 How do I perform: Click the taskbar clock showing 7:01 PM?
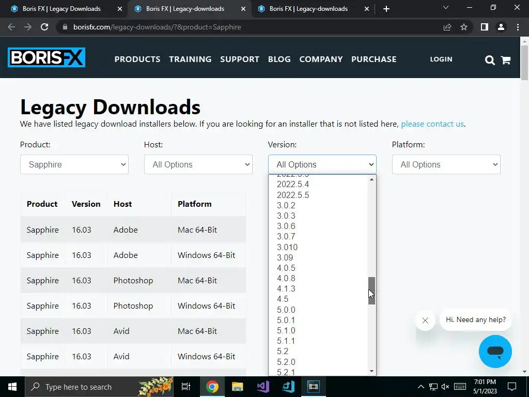click(x=485, y=387)
